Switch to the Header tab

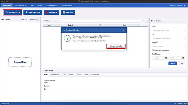79,75
